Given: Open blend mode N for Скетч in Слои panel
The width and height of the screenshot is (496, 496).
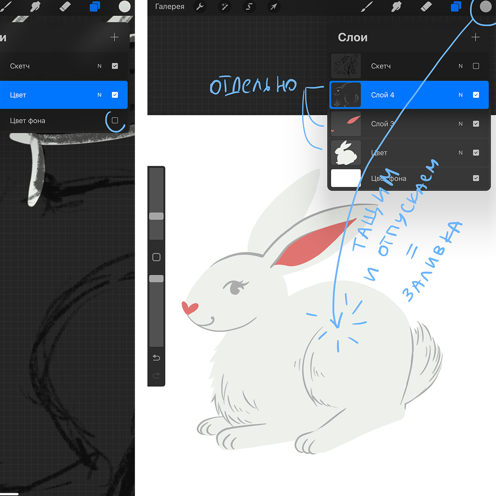Looking at the screenshot, I should click(x=460, y=66).
